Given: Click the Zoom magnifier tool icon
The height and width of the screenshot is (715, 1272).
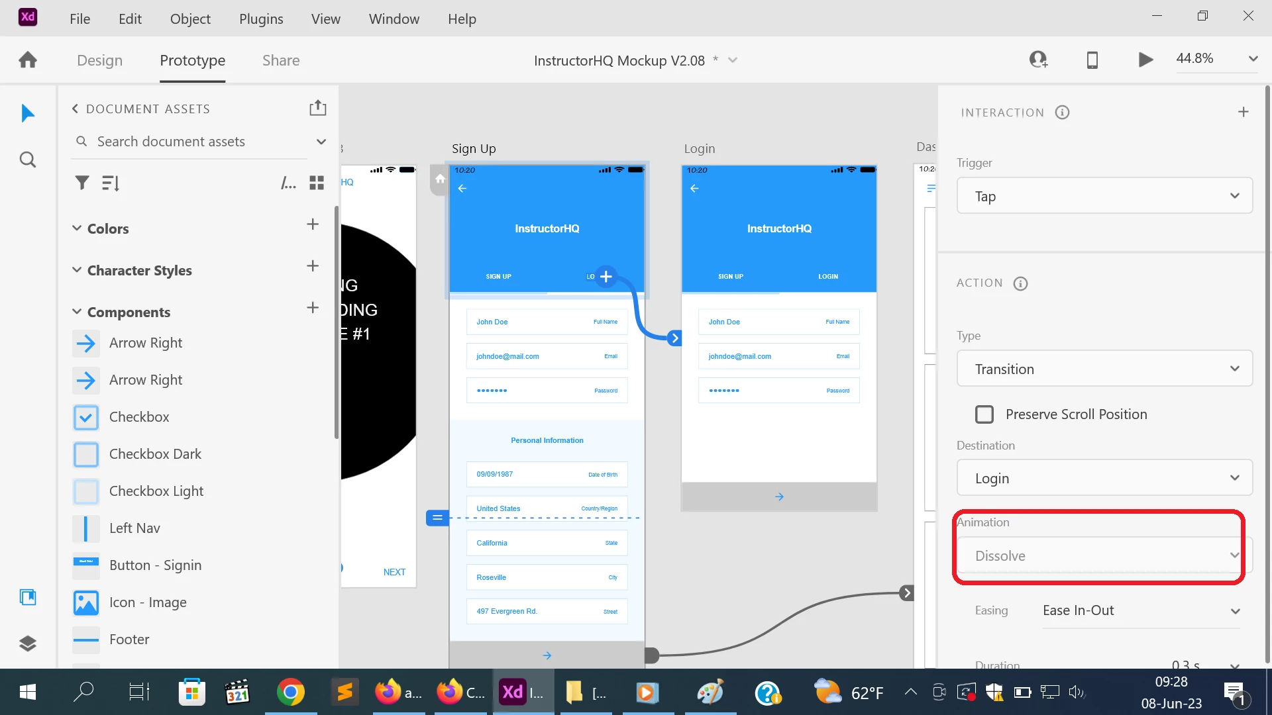Looking at the screenshot, I should (x=27, y=160).
